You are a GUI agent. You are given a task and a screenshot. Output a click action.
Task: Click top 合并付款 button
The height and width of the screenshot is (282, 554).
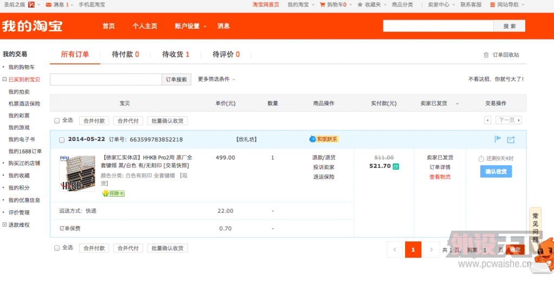tap(94, 121)
